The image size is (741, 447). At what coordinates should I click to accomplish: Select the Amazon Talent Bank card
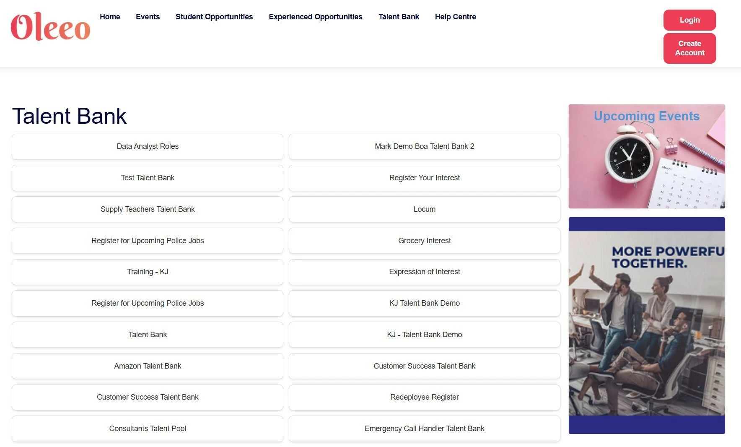148,366
